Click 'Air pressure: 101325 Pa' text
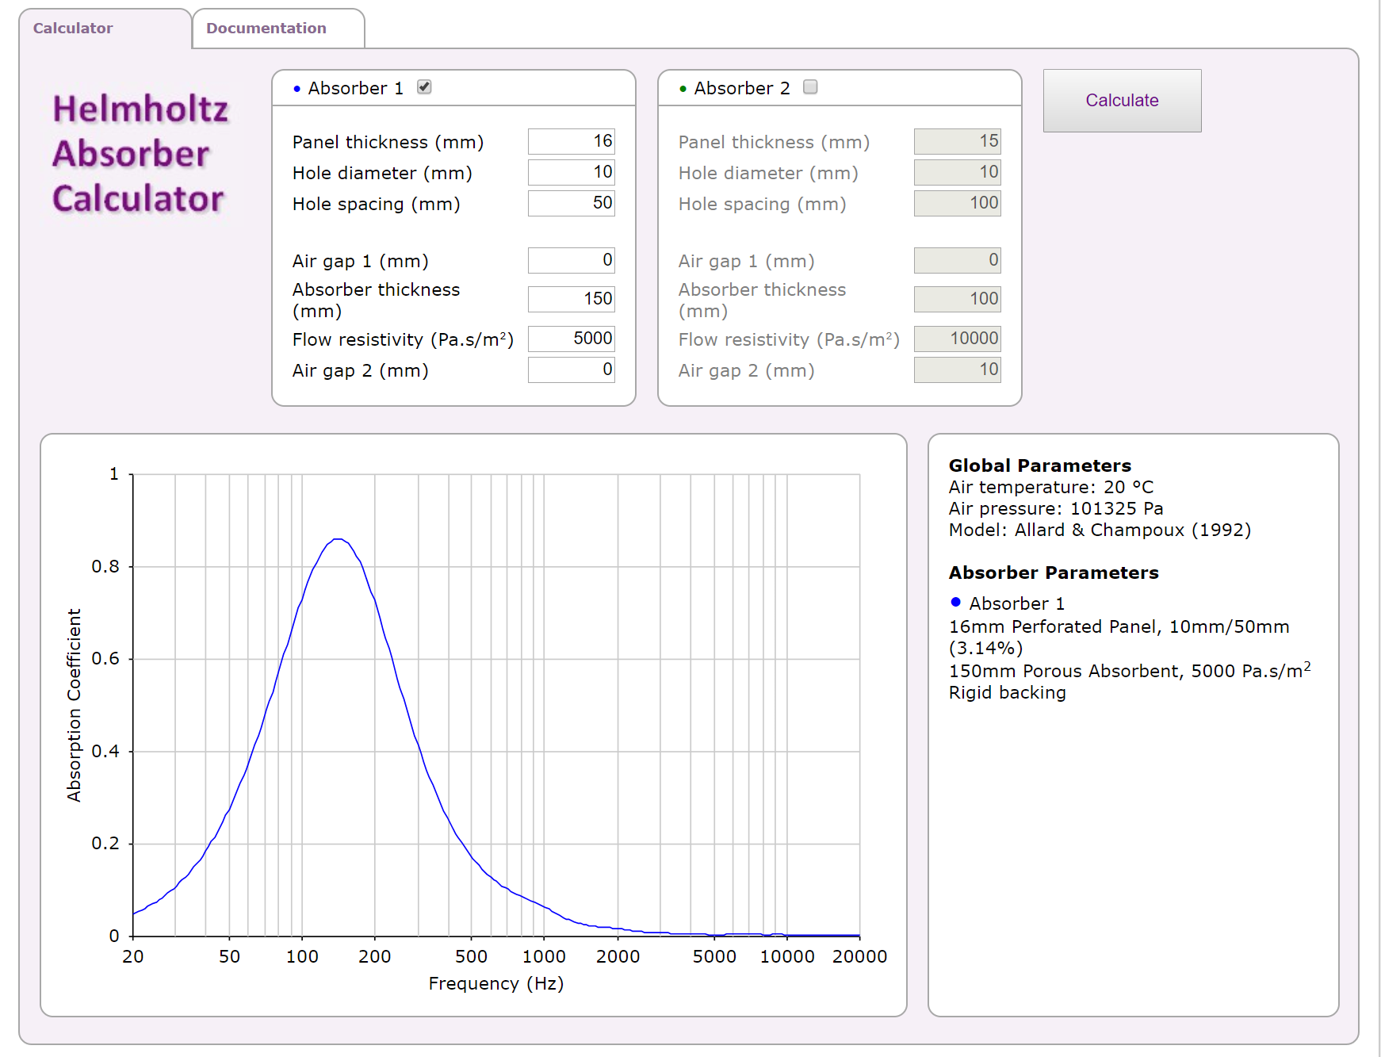Image resolution: width=1381 pixels, height=1057 pixels. [x=1056, y=508]
